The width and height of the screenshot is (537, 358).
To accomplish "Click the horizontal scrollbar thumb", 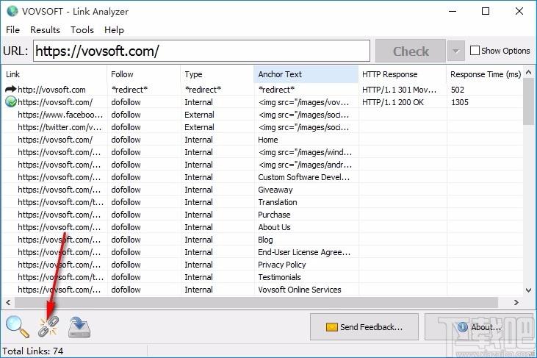I will pyautogui.click(x=256, y=303).
